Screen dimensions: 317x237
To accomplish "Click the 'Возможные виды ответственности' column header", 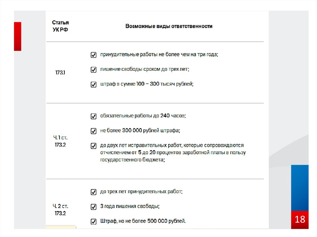I will point(169,26).
